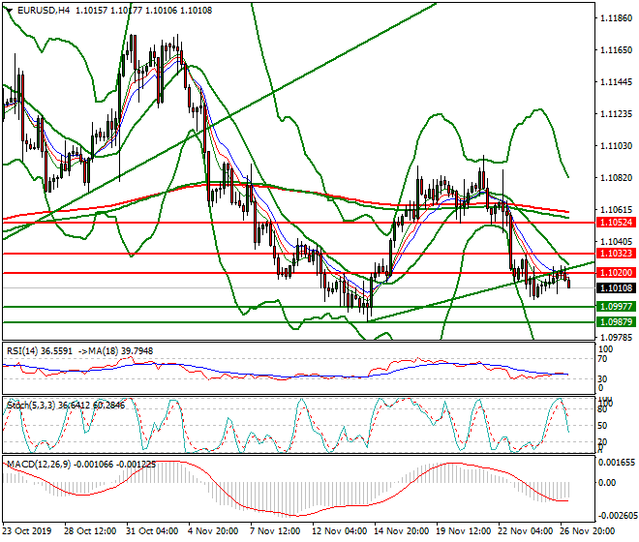The height and width of the screenshot is (542, 639).
Task: Click the MACD -0.002605 scale value
Action: coord(617,516)
